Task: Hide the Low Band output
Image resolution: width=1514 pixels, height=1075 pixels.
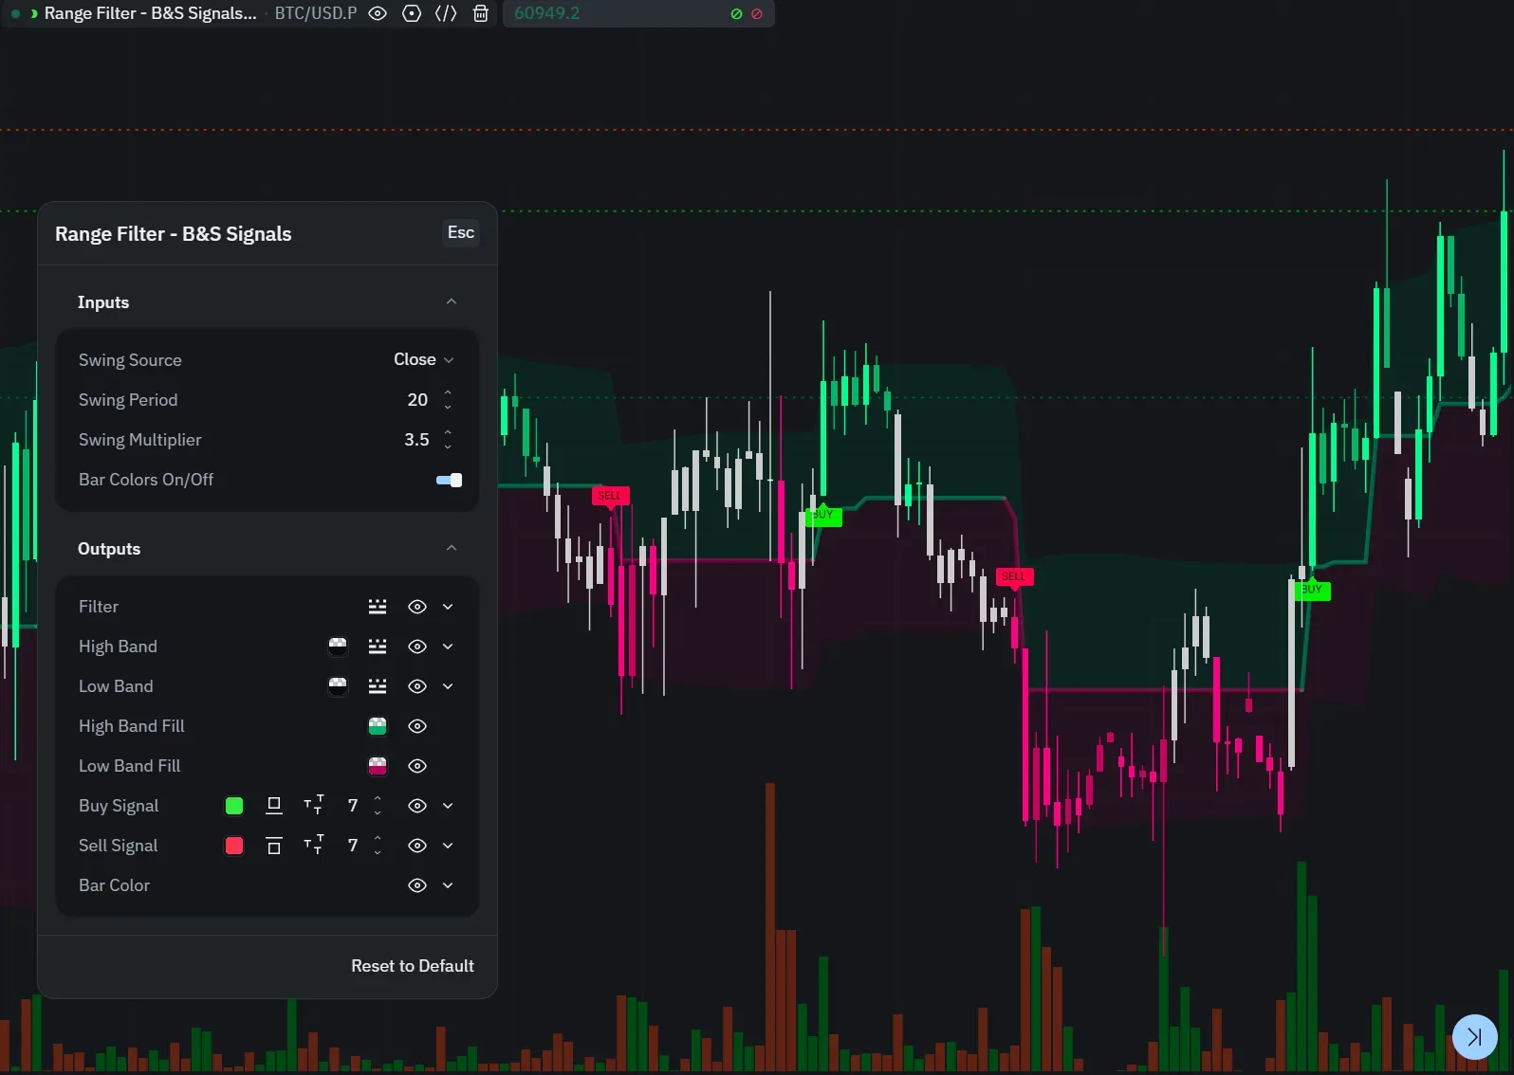Action: point(417,686)
